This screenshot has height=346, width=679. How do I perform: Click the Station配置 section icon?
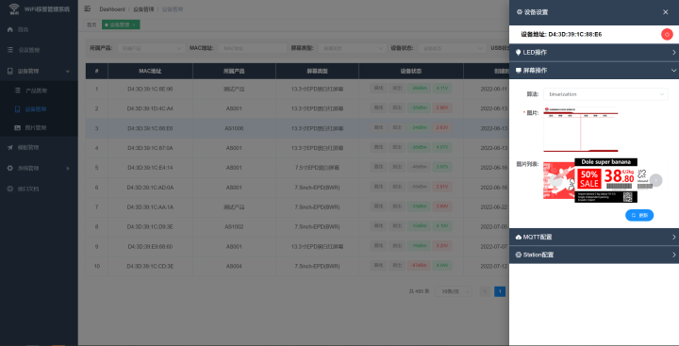pyautogui.click(x=519, y=255)
